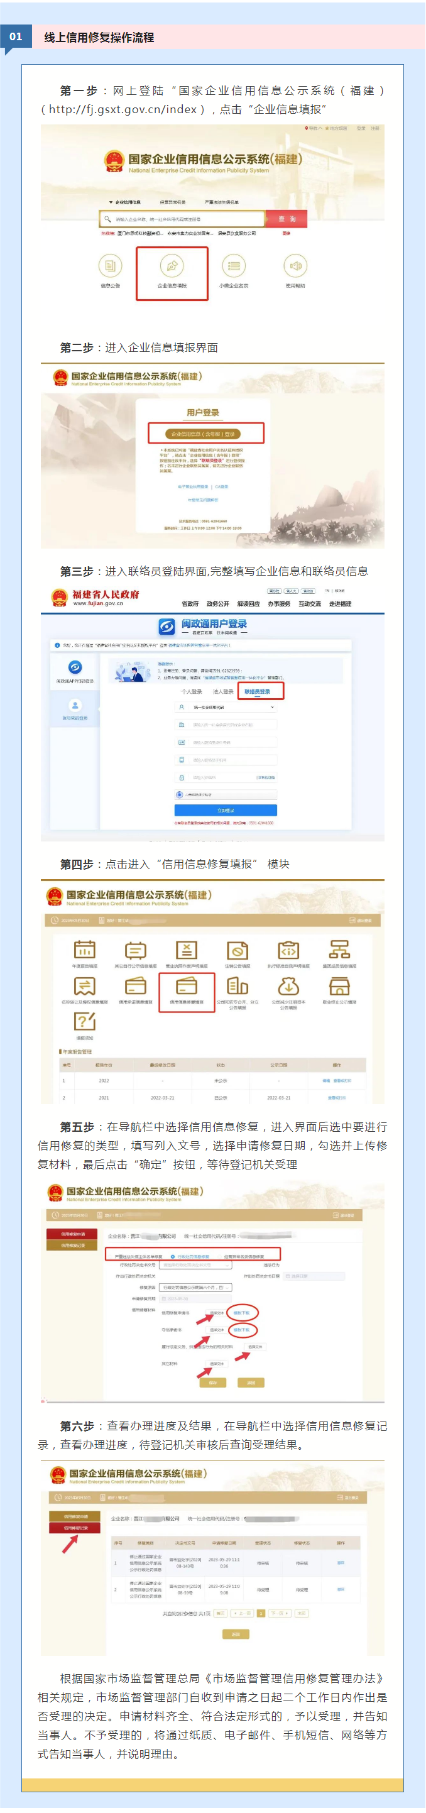426x1813 pixels.
Task: Click the 填报须知 question mark icon
Action: pos(84,1021)
